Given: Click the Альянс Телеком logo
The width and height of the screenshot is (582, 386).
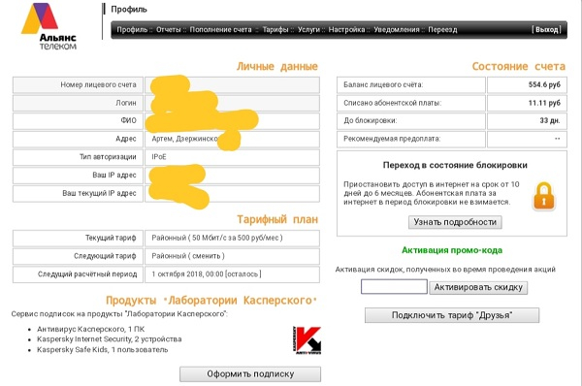Looking at the screenshot, I should pyautogui.click(x=48, y=26).
